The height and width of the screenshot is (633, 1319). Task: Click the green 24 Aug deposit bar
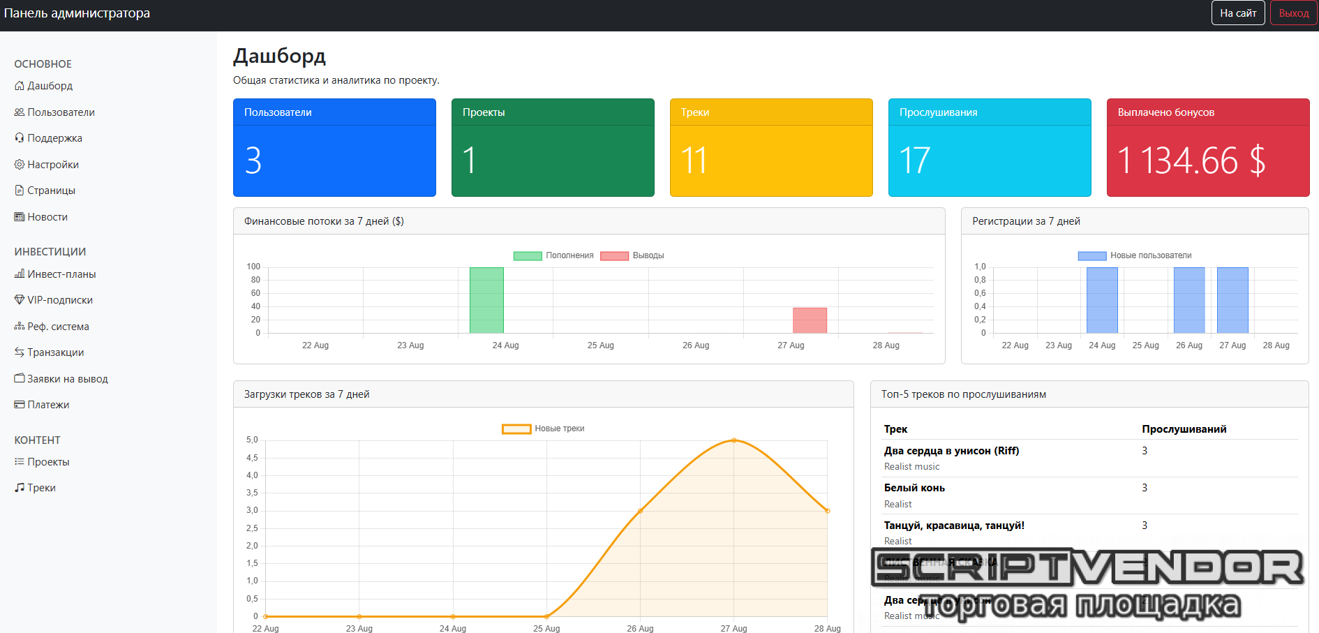(x=486, y=300)
